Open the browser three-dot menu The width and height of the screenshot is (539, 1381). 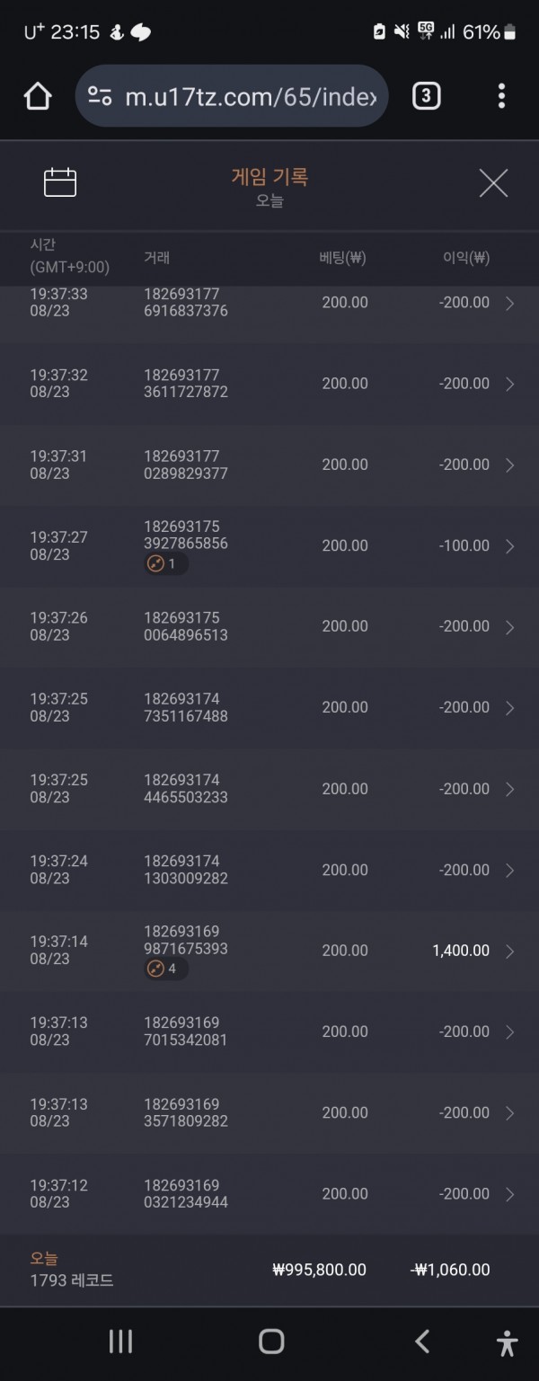(x=501, y=96)
